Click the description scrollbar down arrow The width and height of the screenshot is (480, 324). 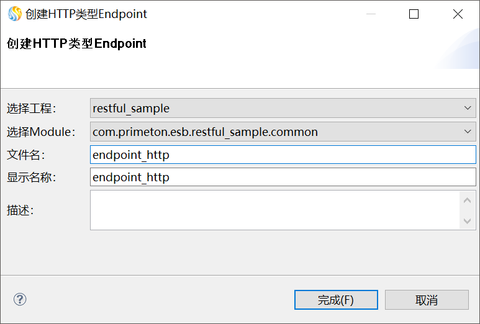(468, 221)
